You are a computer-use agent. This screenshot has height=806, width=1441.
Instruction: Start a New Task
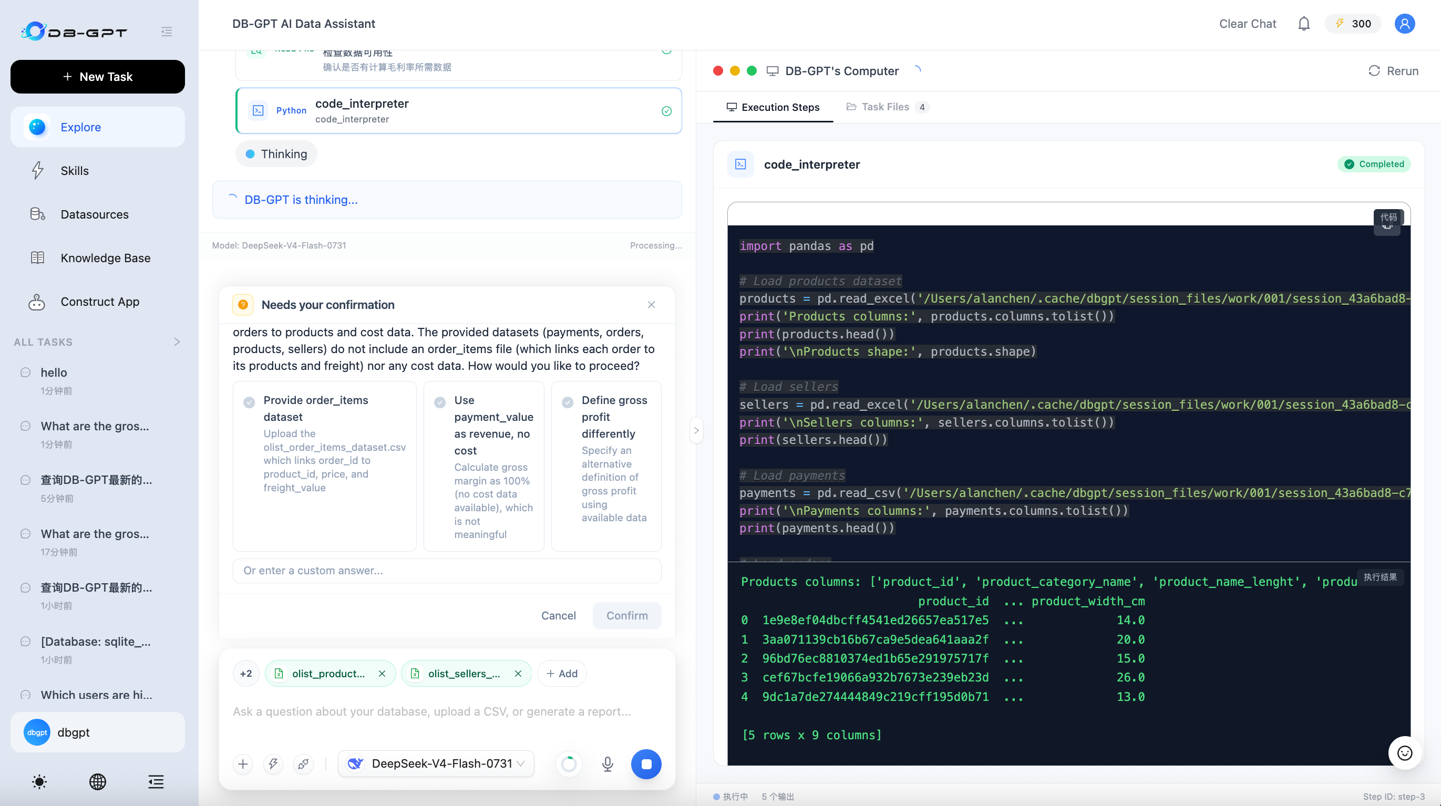point(97,77)
